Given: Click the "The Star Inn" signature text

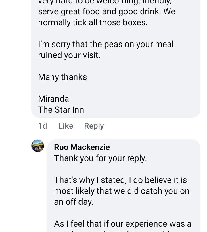Looking at the screenshot, I should point(61,110).
